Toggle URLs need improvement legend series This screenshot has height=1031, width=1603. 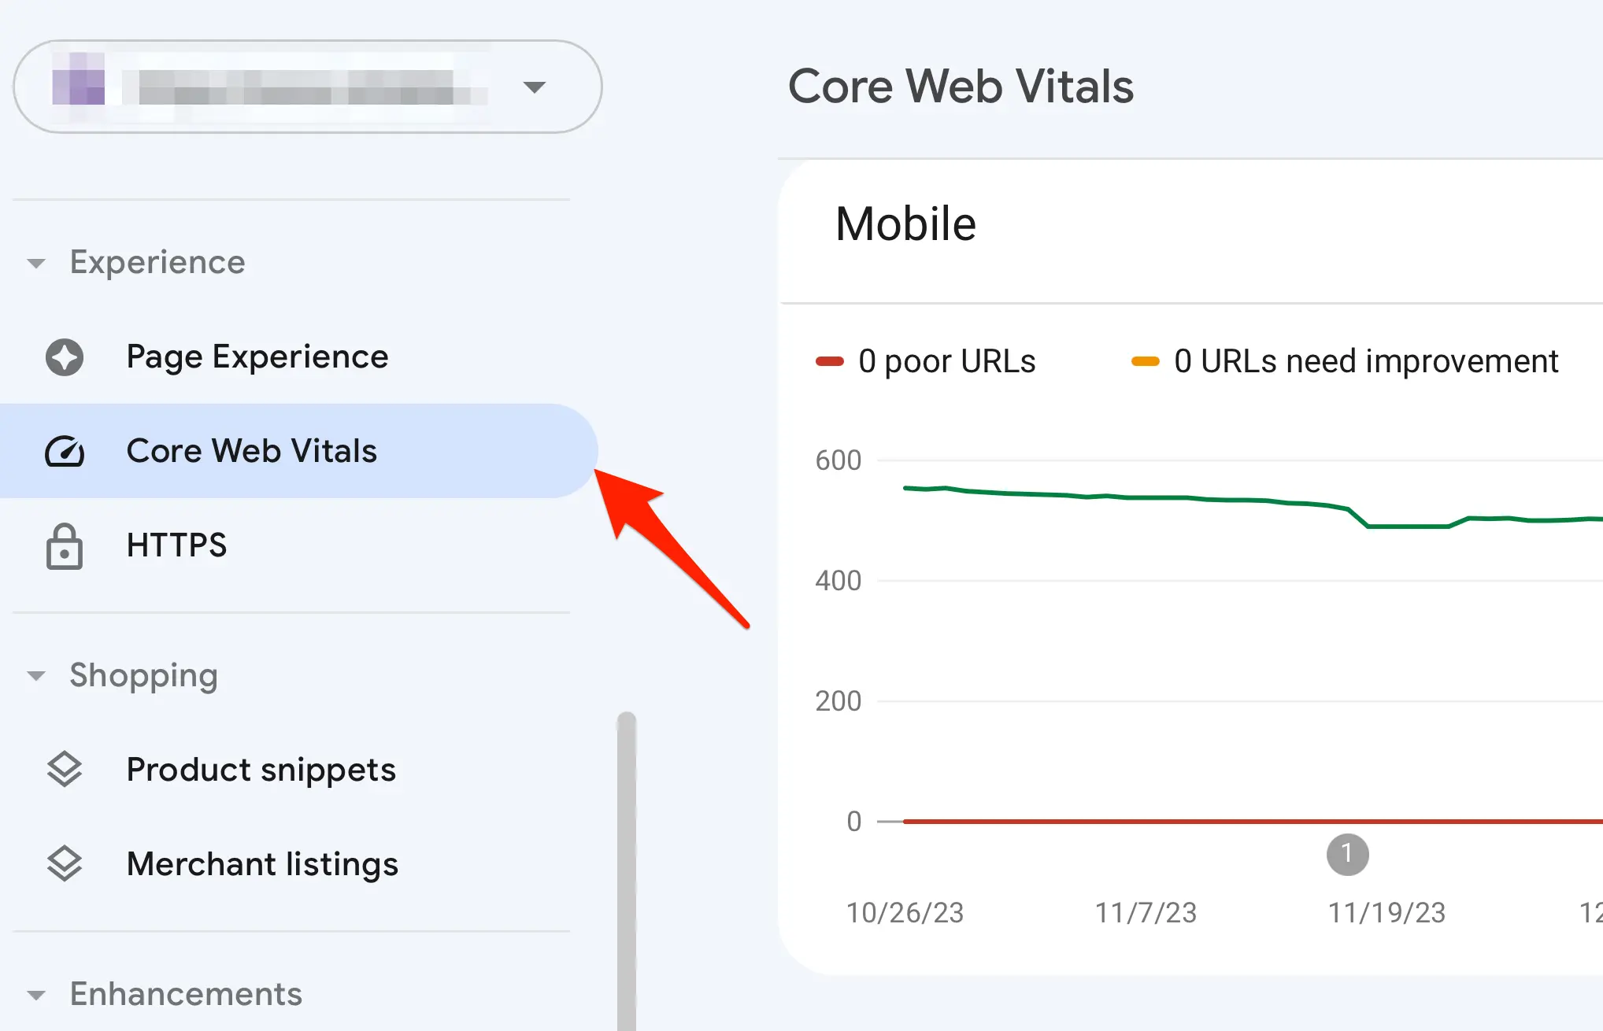tap(1345, 361)
